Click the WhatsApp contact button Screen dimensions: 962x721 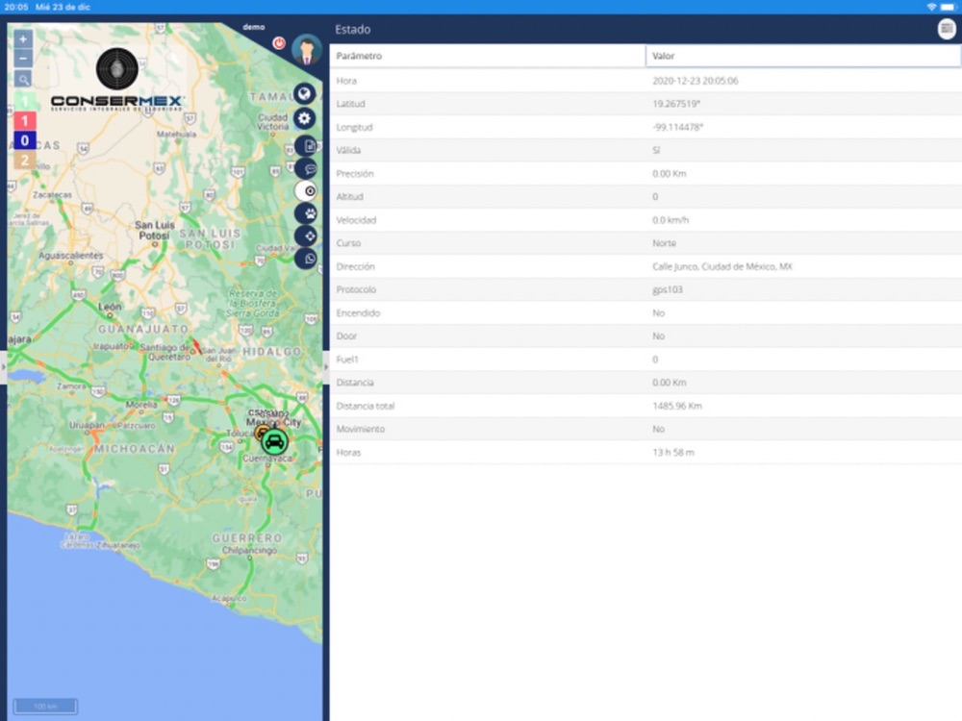tap(308, 259)
